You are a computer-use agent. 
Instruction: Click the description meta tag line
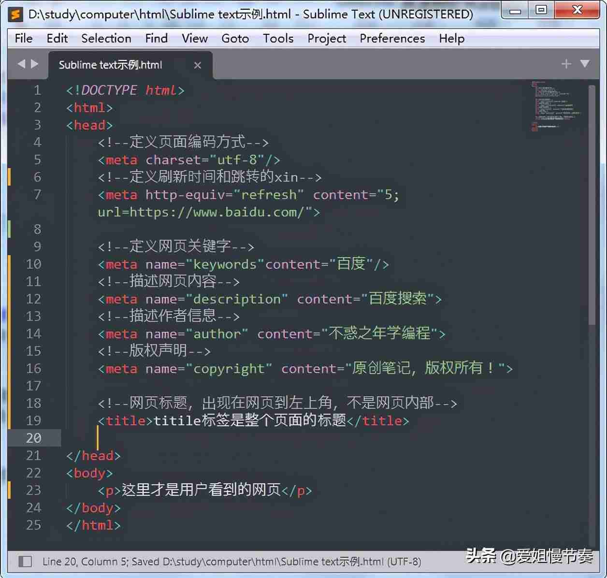tap(270, 299)
